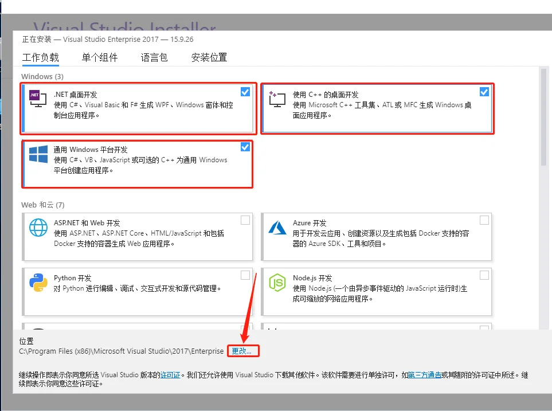Viewport: 552px width, 411px height.
Task: Click the Azure logo icon
Action: (x=277, y=228)
